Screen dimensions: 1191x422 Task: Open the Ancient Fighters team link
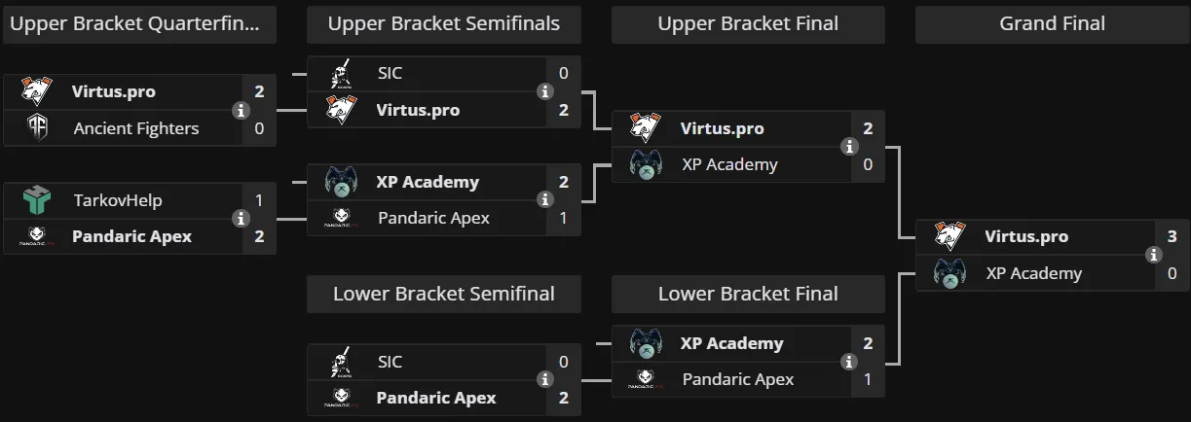pos(136,128)
